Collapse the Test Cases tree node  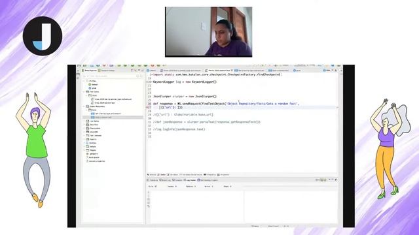(x=84, y=91)
